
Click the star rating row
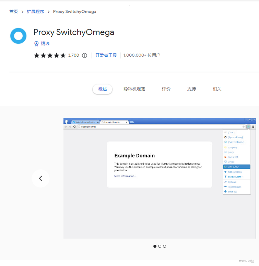[50, 55]
